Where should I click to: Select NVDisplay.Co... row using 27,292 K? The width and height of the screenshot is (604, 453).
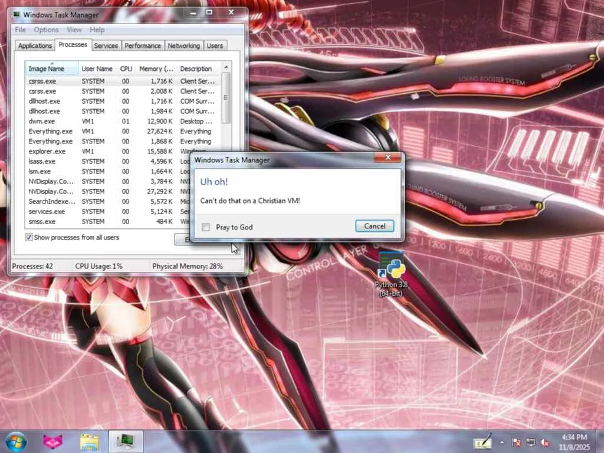pos(108,192)
